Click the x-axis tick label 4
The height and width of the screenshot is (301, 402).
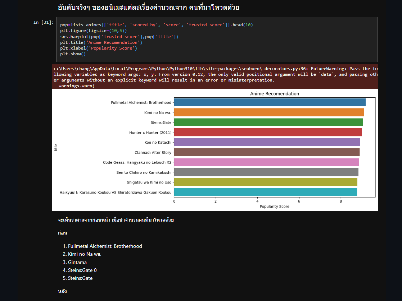(257, 201)
